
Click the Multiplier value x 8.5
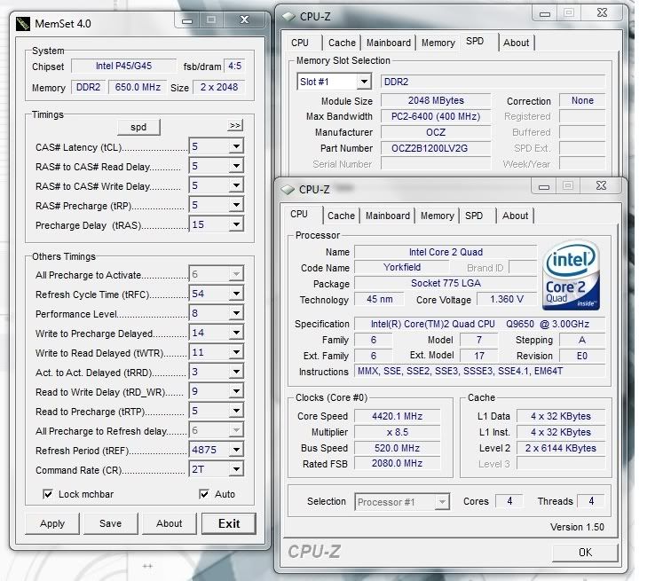click(x=397, y=432)
